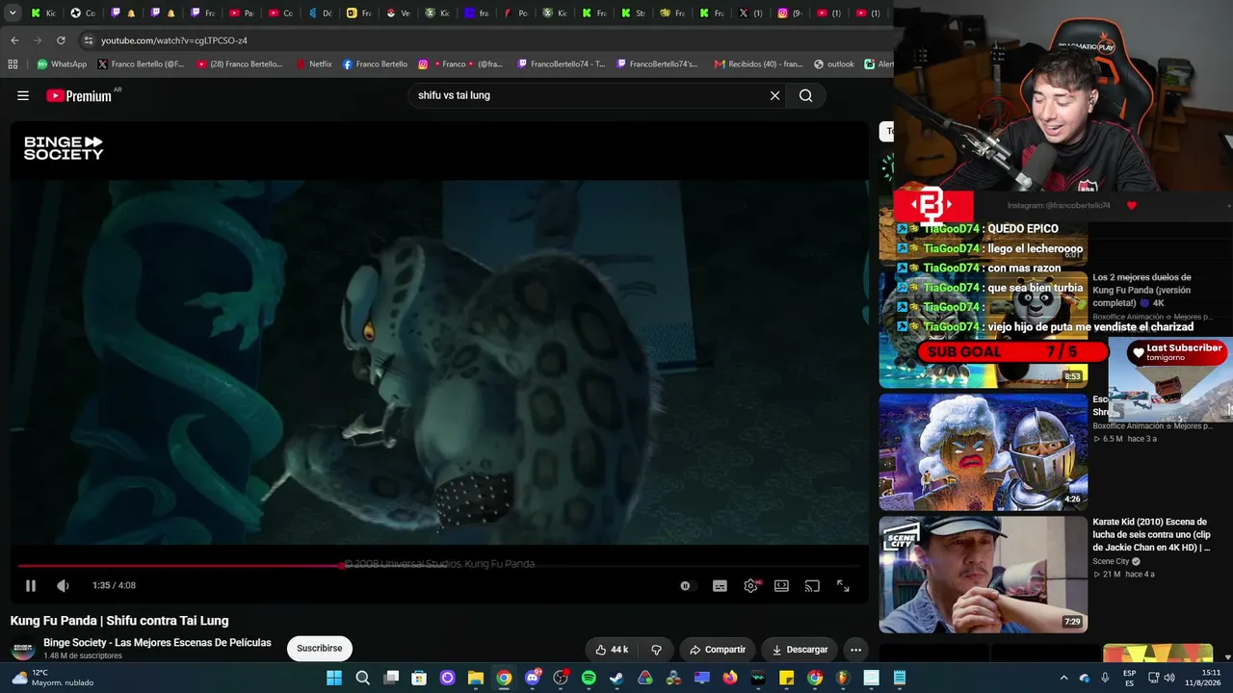This screenshot has width=1233, height=693.
Task: Open Spotify from the taskbar
Action: pyautogui.click(x=589, y=679)
